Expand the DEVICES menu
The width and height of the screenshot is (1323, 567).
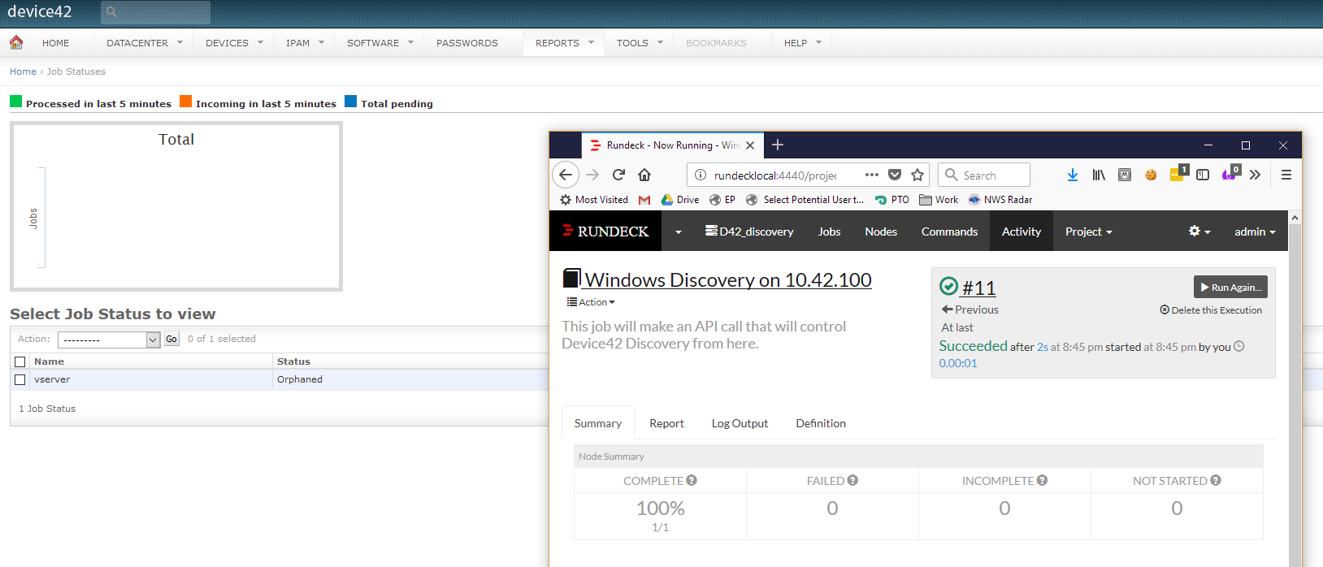[x=234, y=43]
